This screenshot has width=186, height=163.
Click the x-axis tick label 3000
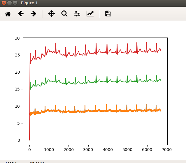point(88,150)
